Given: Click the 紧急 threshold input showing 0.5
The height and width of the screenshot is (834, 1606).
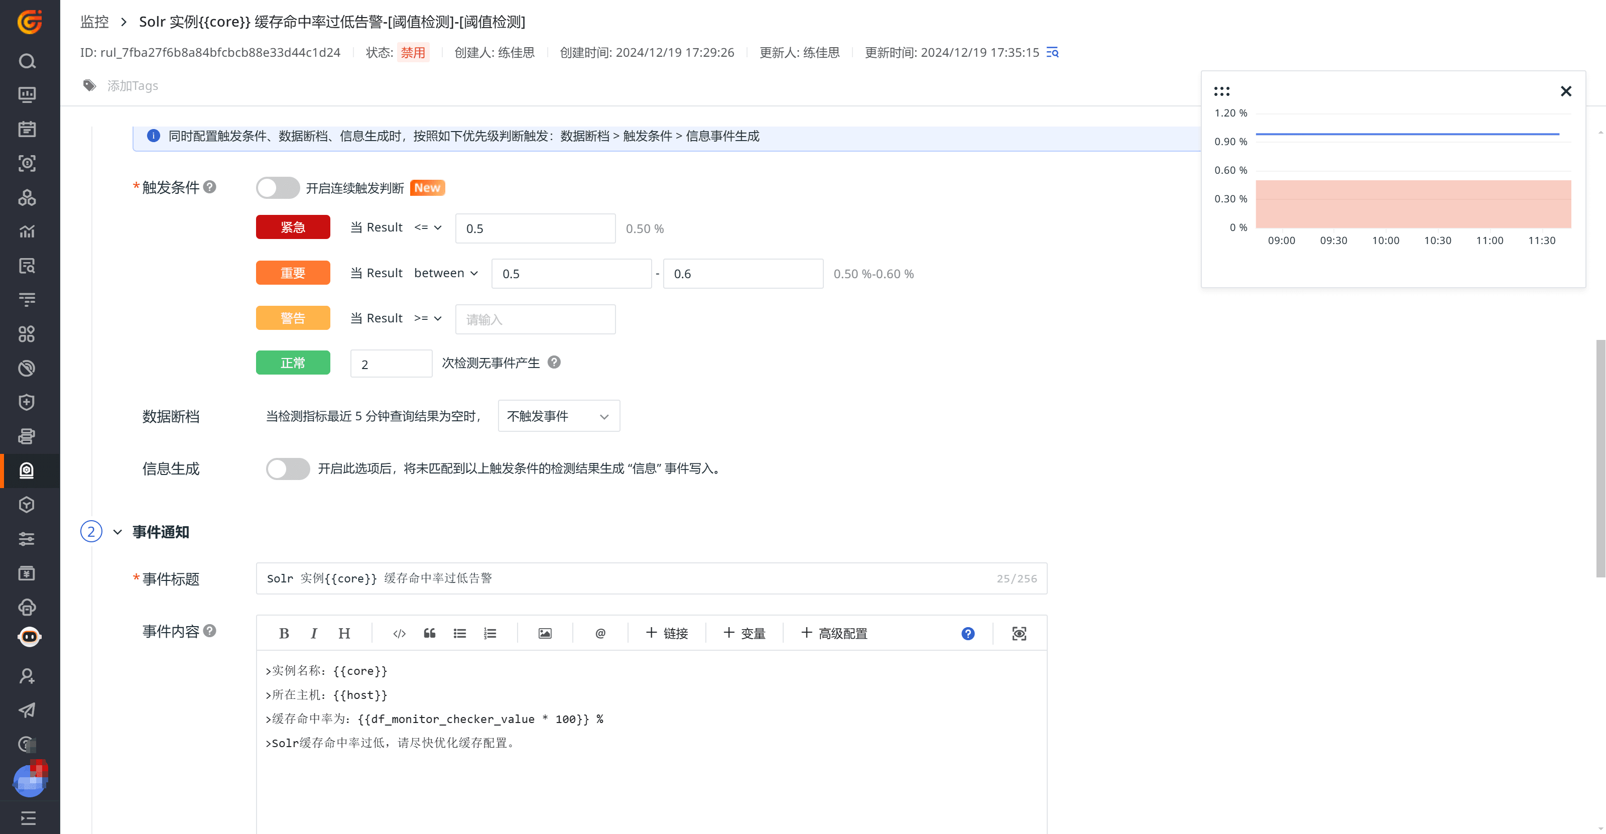Looking at the screenshot, I should pos(535,228).
